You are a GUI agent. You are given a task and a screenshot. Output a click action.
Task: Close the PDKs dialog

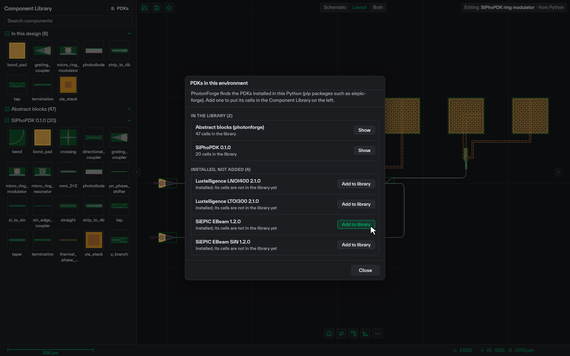pyautogui.click(x=365, y=271)
